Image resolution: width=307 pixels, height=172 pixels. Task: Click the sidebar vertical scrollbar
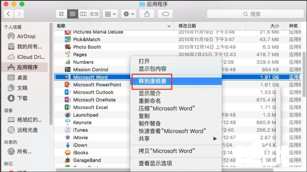tap(51, 74)
